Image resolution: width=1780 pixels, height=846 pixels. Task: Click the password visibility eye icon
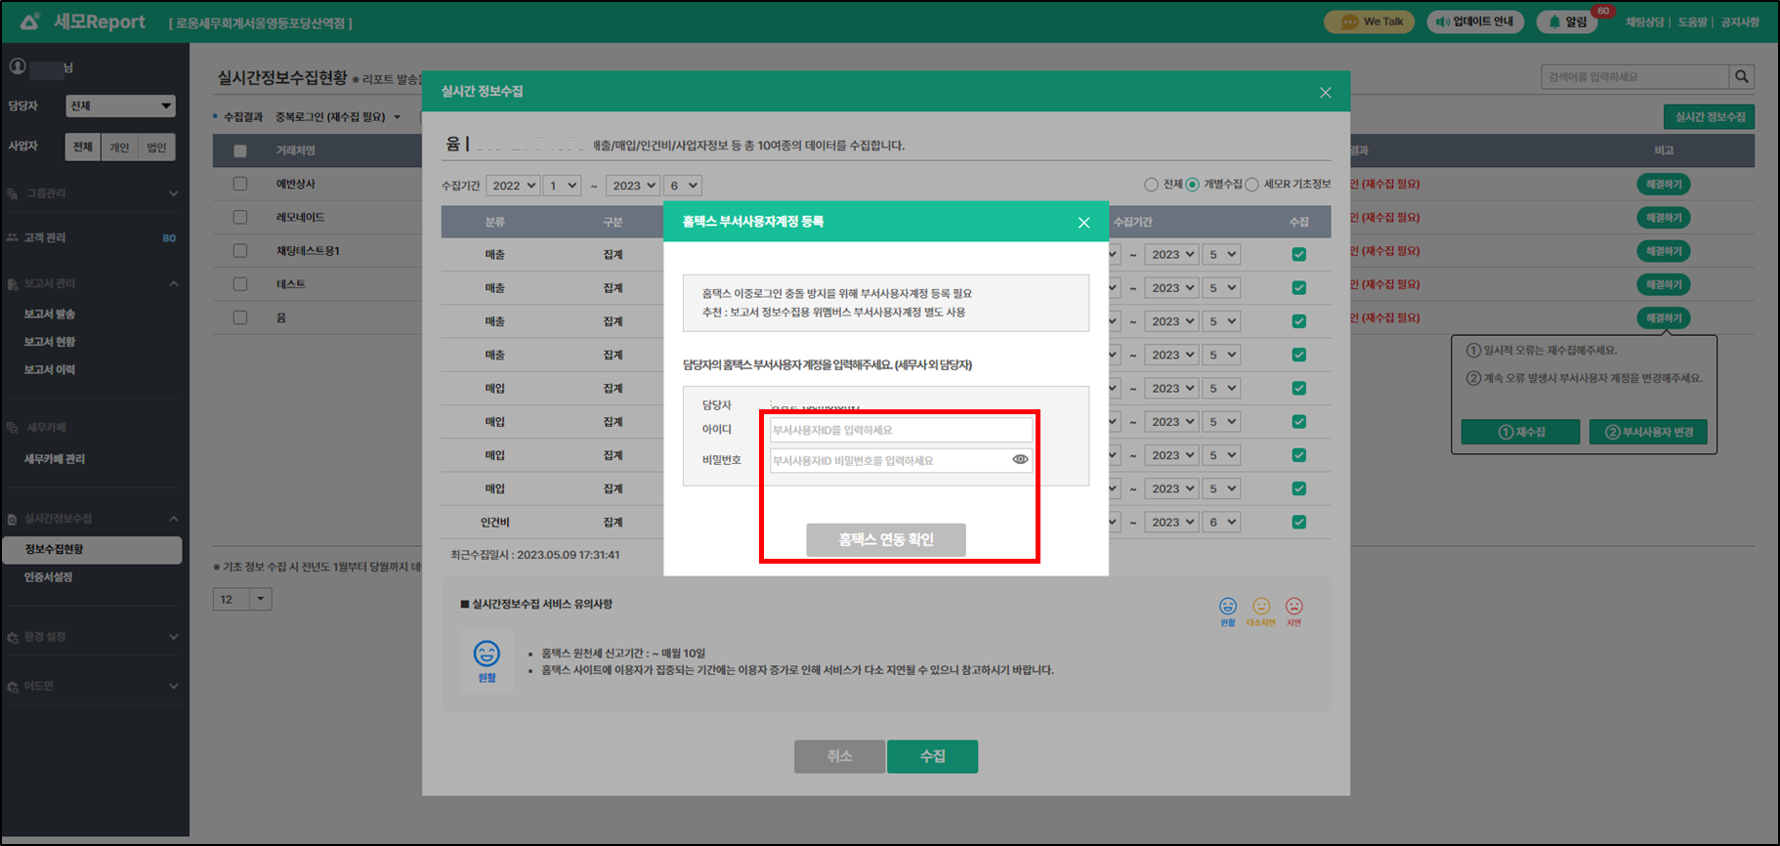tap(1020, 459)
